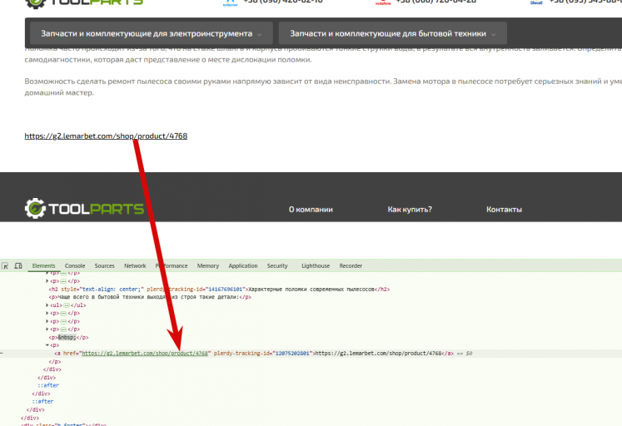
Task: Open the электроинструмента parts dropdown menu
Action: tap(152, 33)
